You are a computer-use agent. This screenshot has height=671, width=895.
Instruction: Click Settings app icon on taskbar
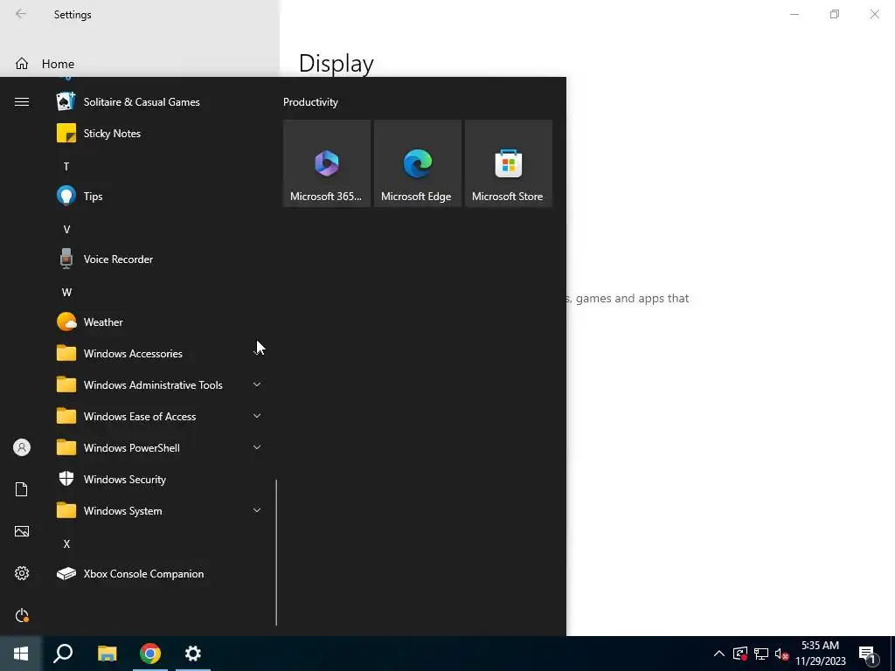click(x=193, y=654)
